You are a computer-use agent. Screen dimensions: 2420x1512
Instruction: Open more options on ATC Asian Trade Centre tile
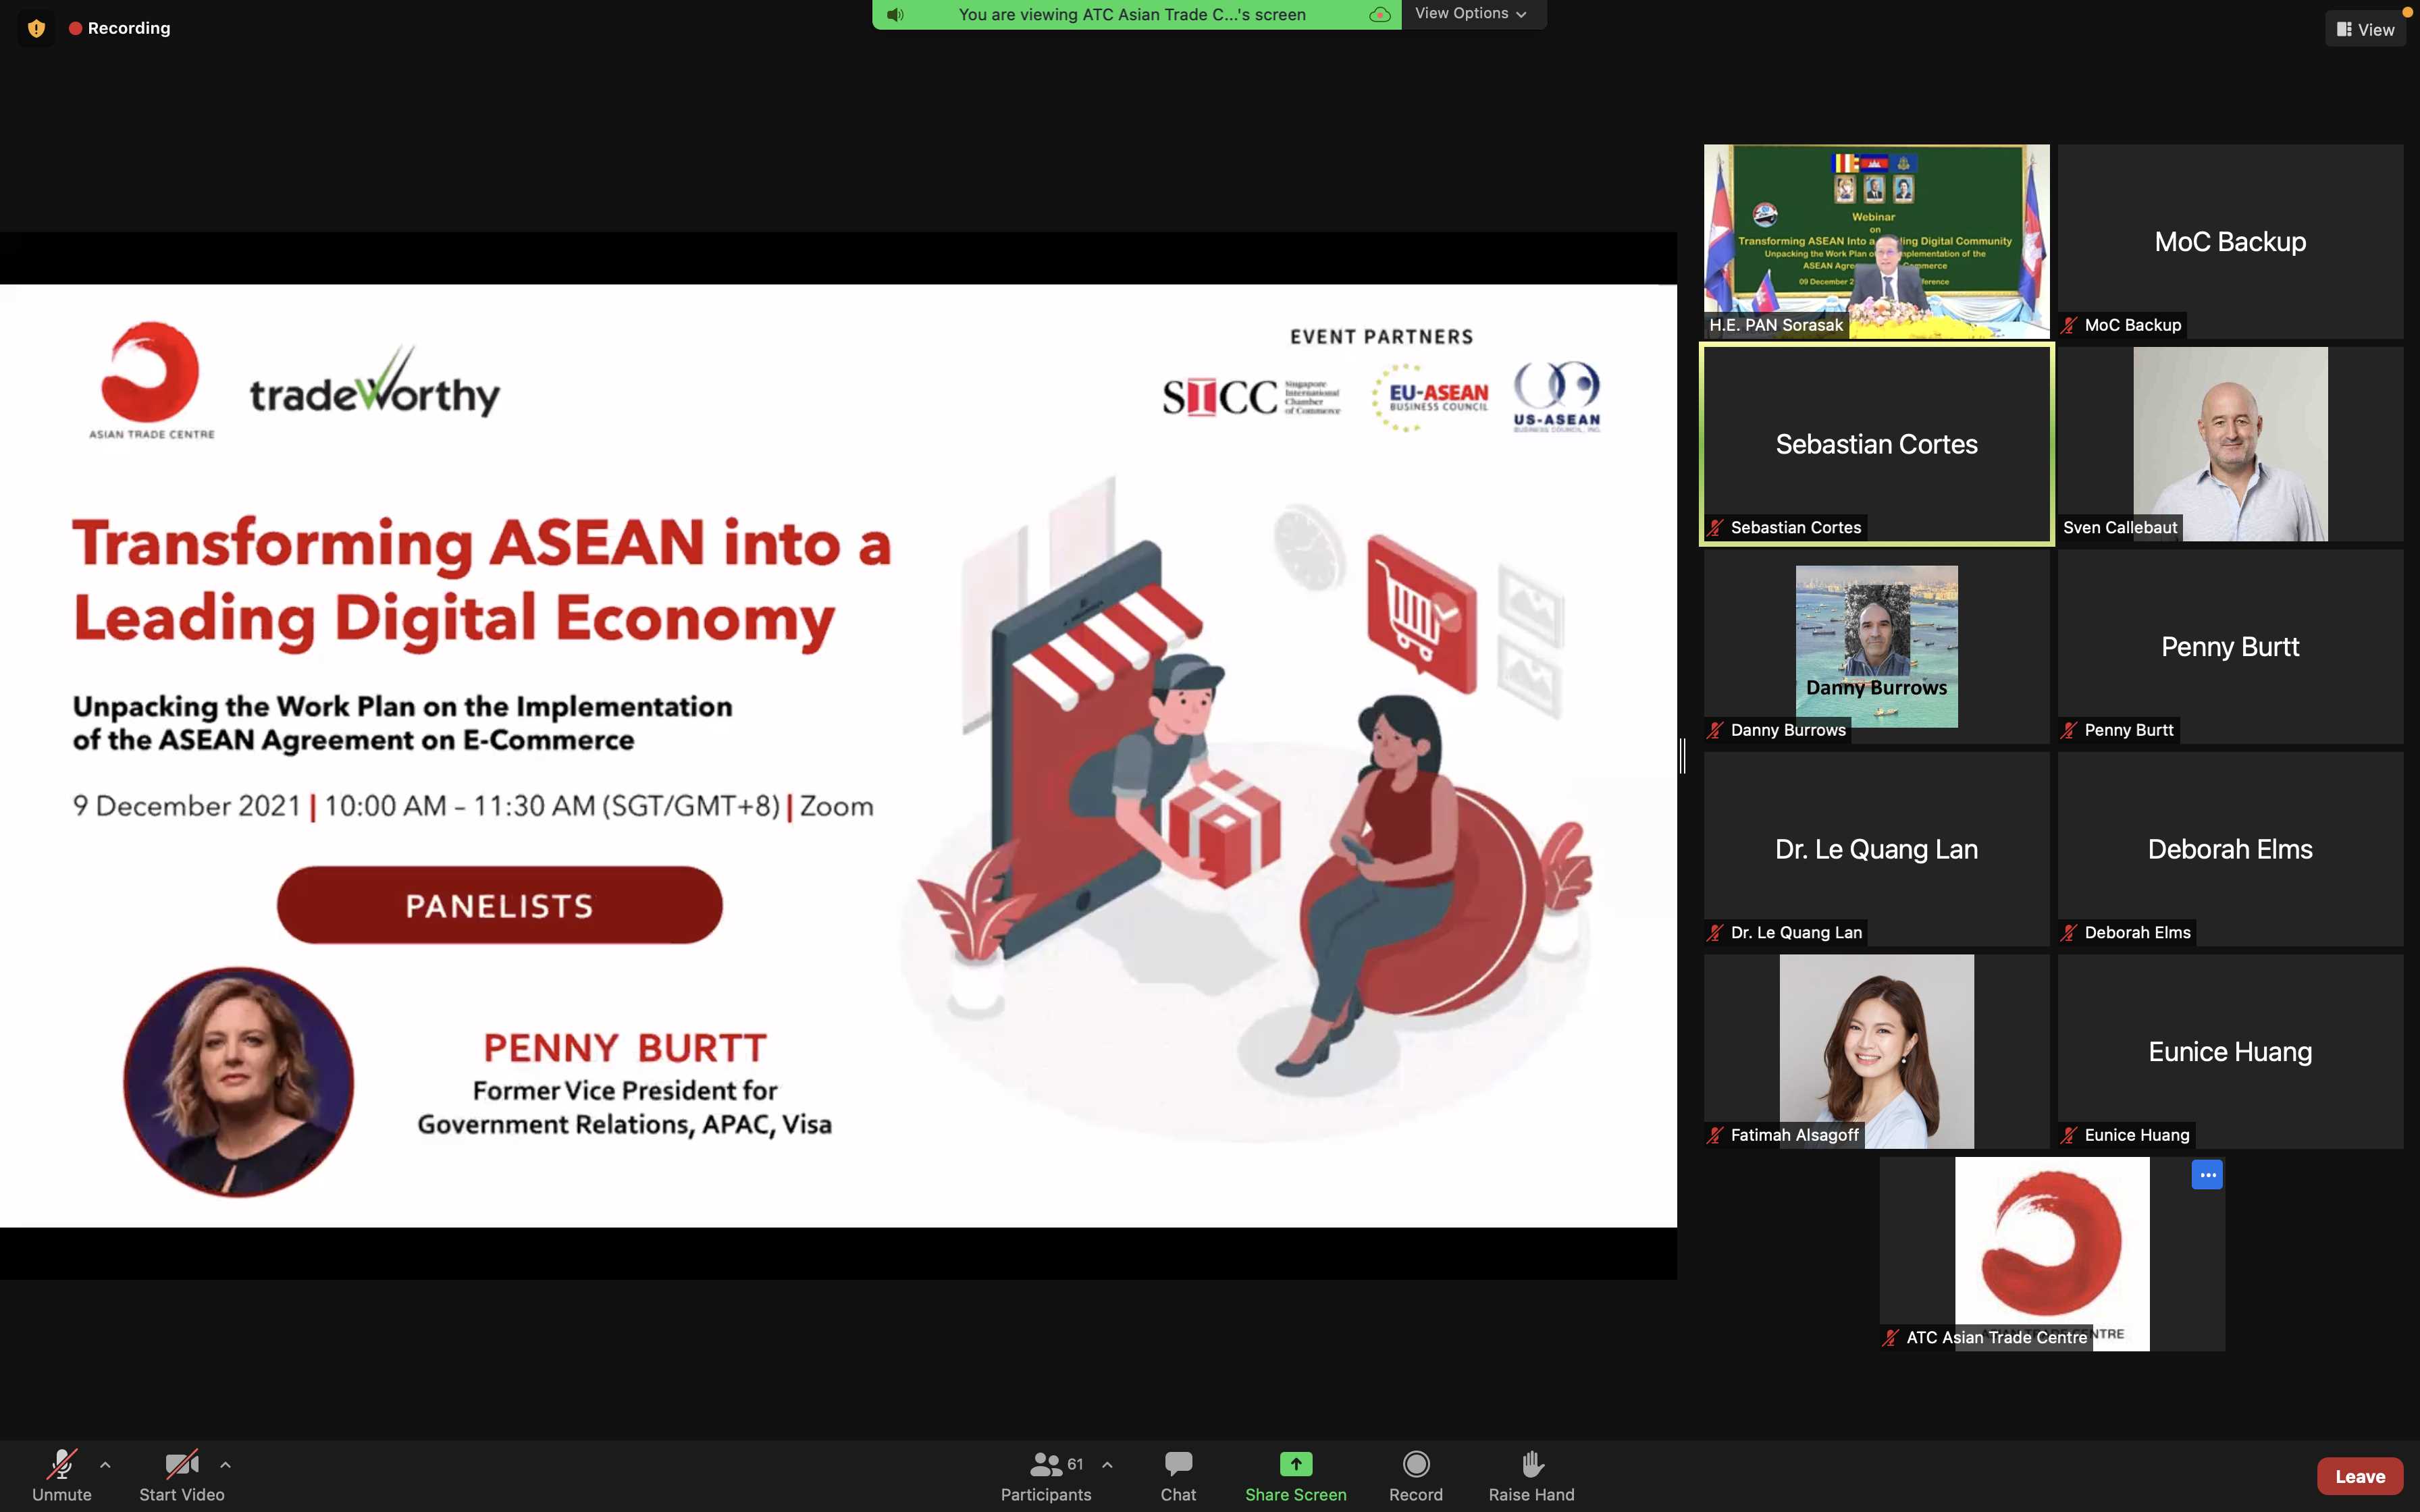[x=2207, y=1175]
